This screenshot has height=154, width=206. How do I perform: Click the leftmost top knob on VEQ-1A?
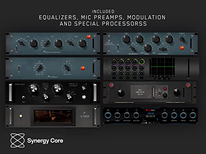coord(126,39)
